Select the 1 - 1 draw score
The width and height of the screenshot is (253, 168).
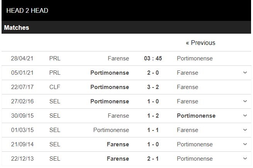(x=153, y=130)
